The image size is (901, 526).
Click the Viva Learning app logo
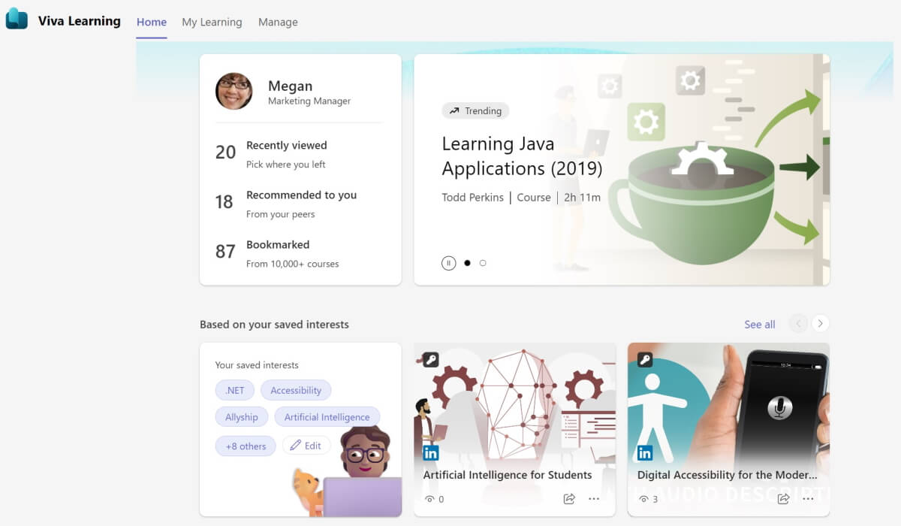click(x=16, y=20)
